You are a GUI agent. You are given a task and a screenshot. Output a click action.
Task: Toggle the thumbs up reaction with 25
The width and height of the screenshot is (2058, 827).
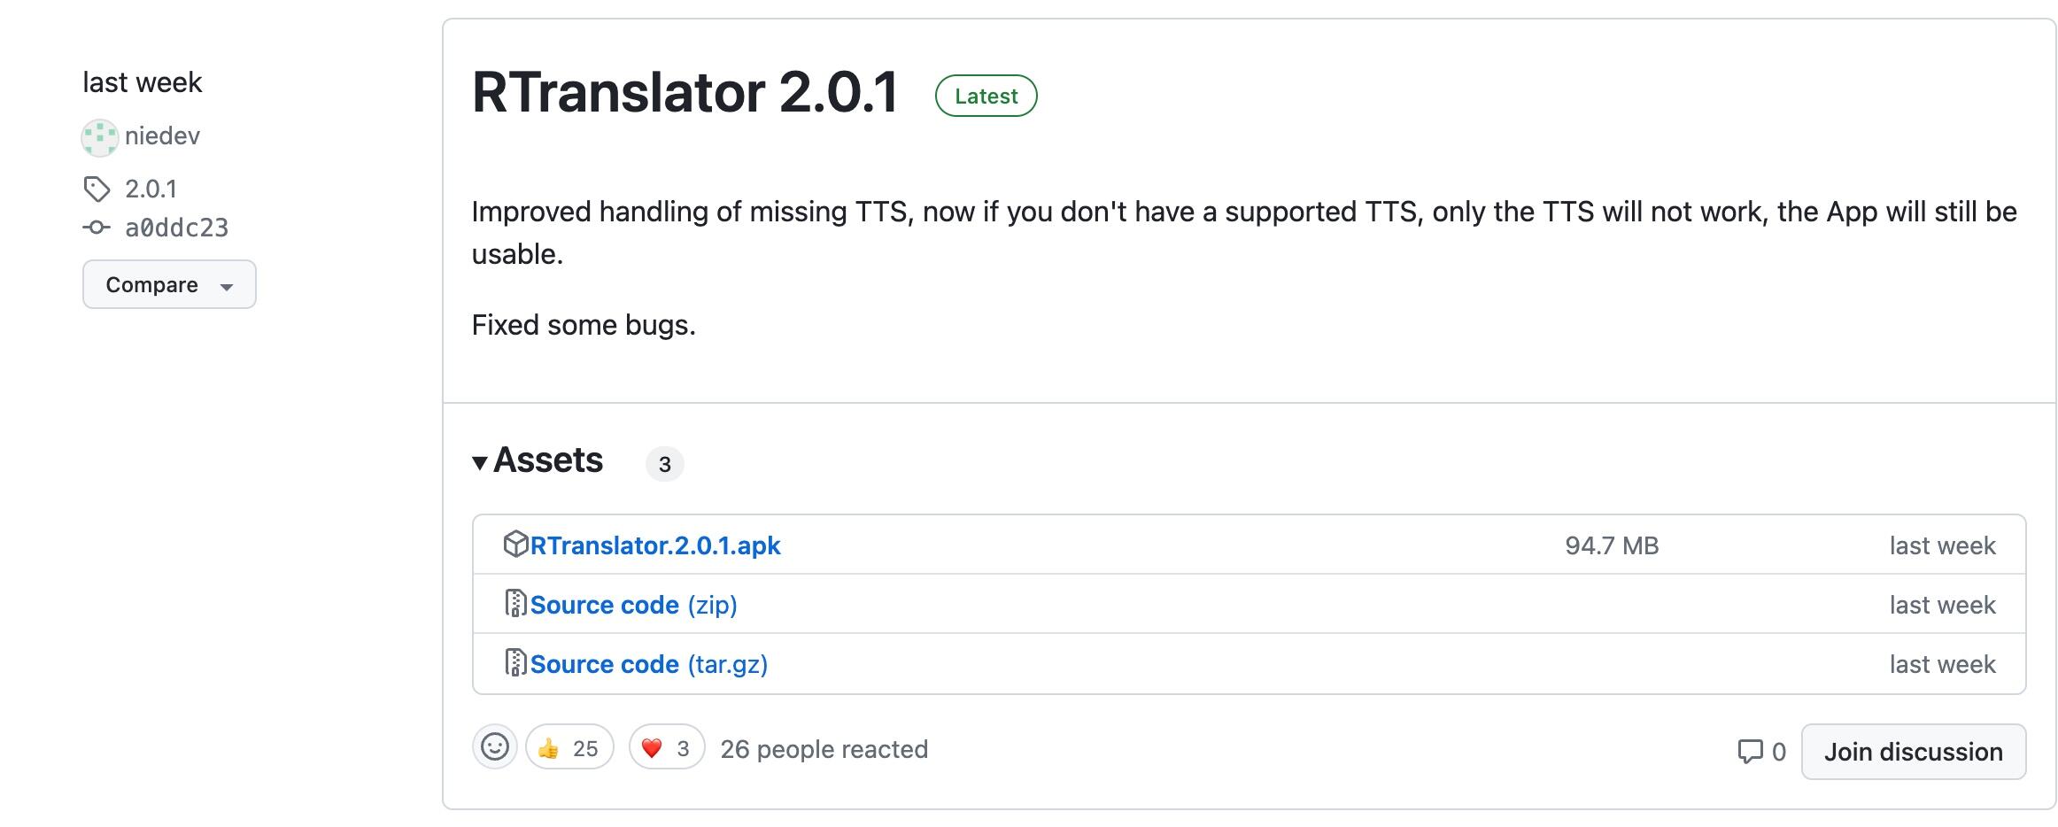click(x=569, y=748)
